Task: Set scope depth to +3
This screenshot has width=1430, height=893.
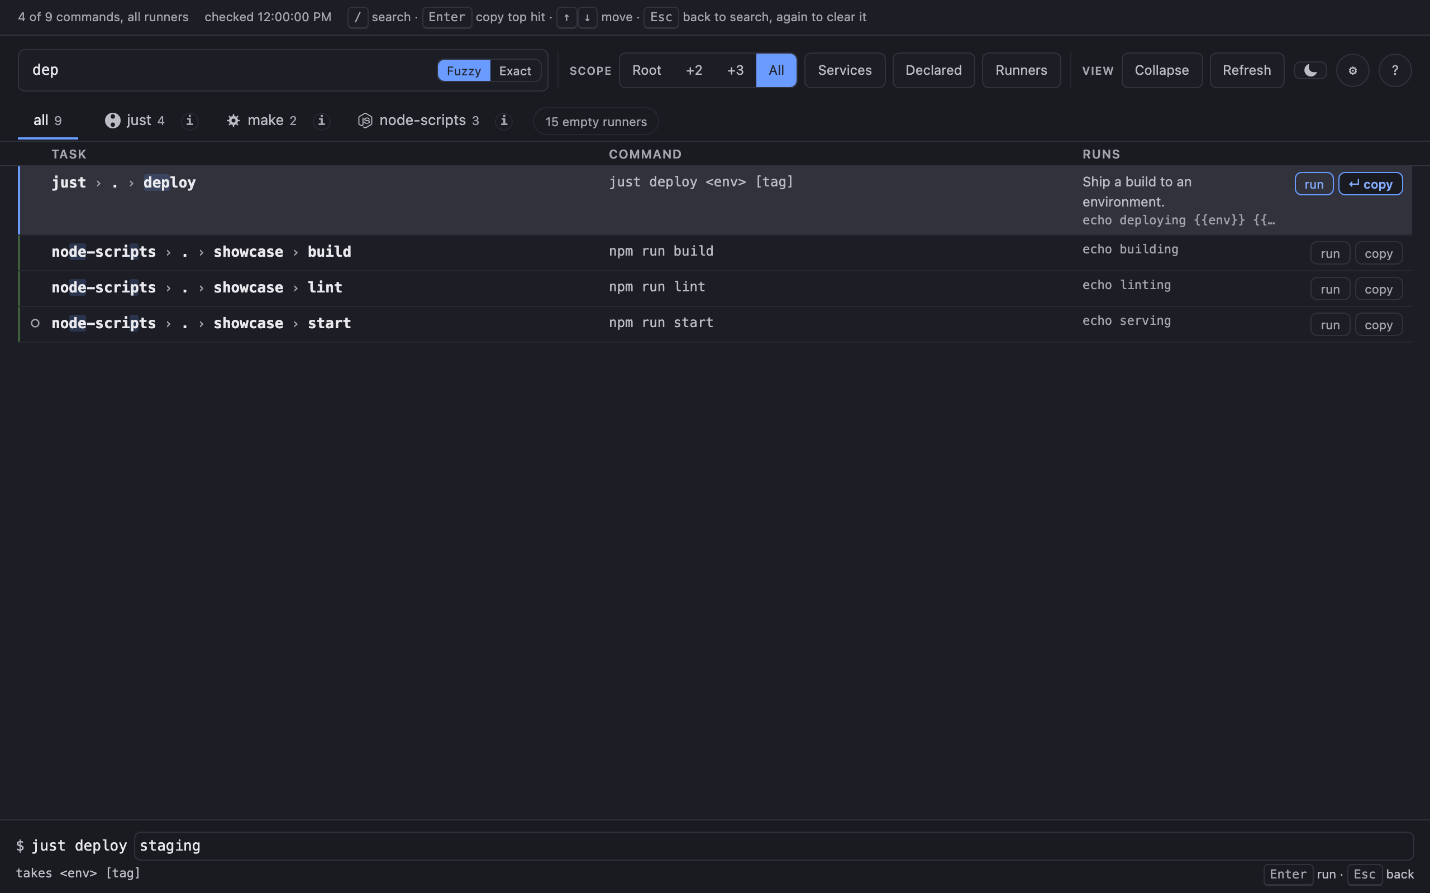Action: point(735,70)
